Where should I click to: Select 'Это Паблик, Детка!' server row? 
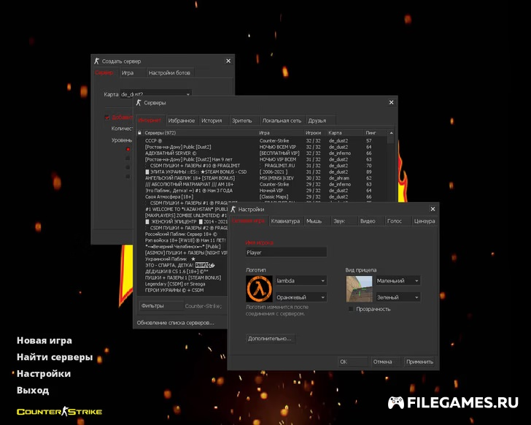(x=263, y=191)
